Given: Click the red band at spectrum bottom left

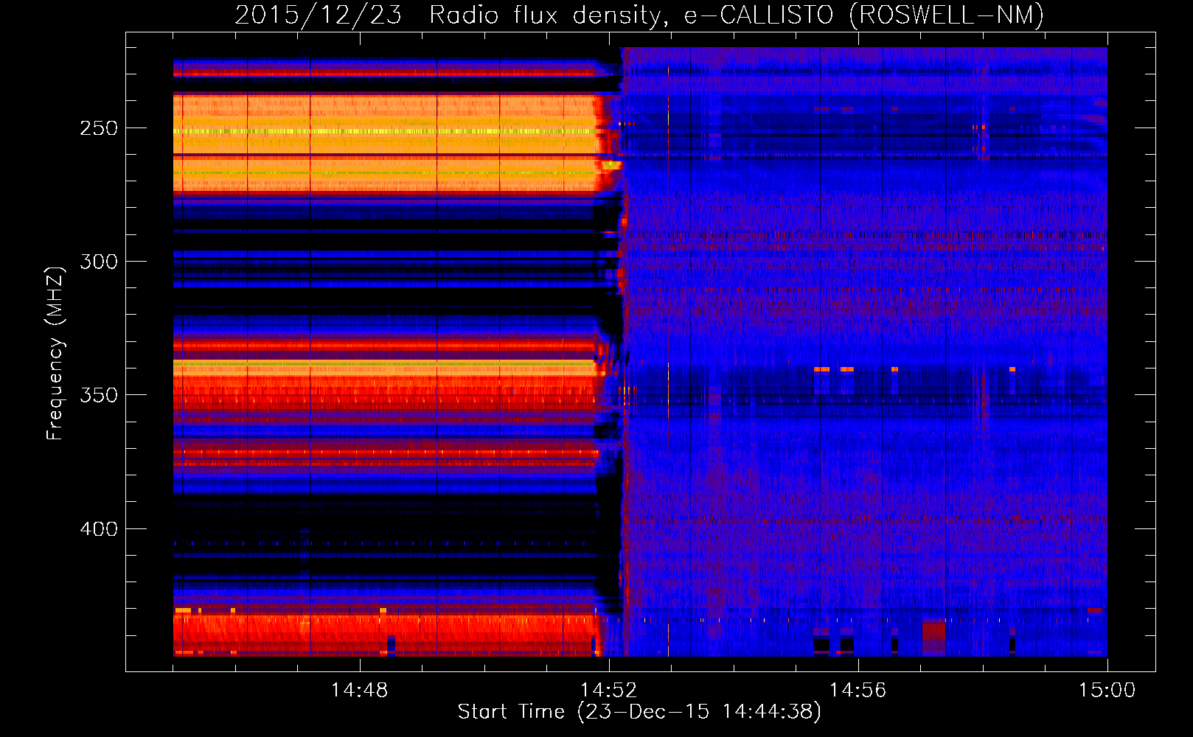Looking at the screenshot, I should [x=383, y=634].
